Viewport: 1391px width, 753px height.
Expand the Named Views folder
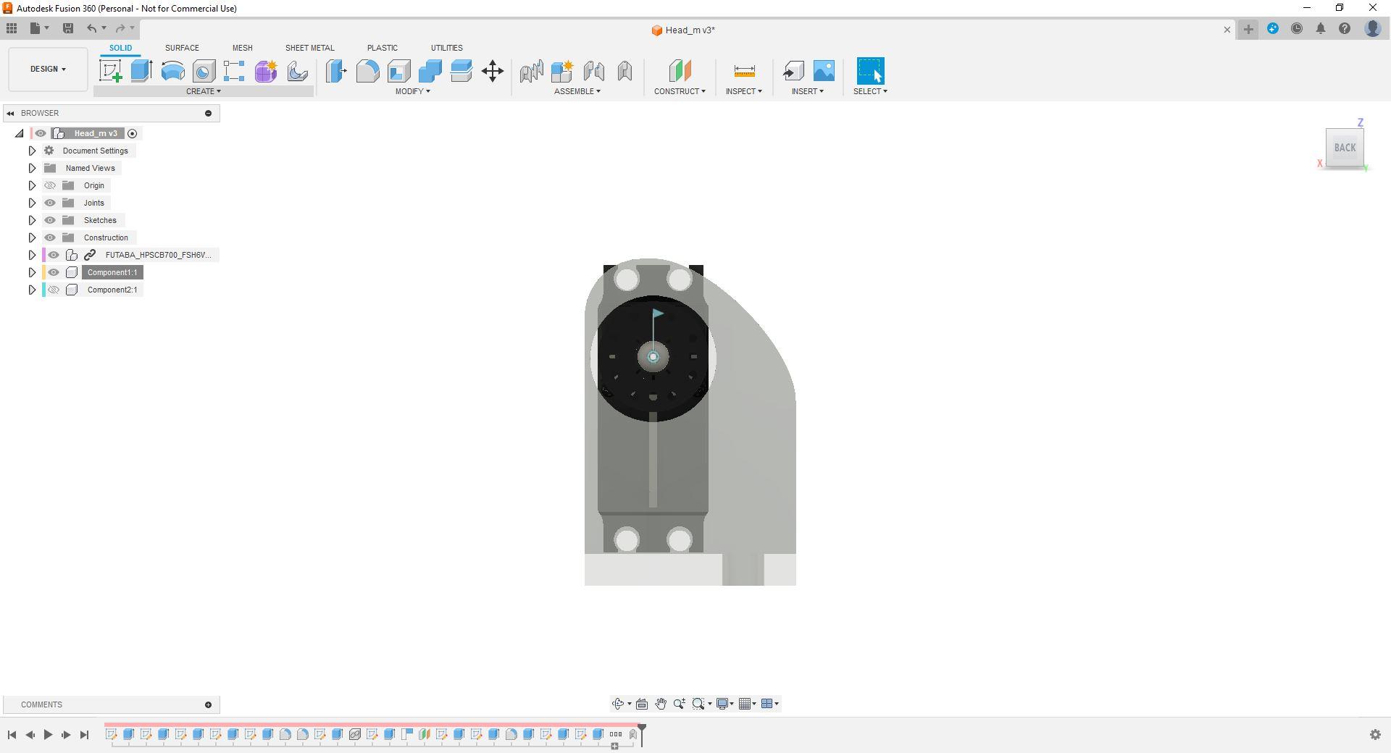[x=32, y=168]
